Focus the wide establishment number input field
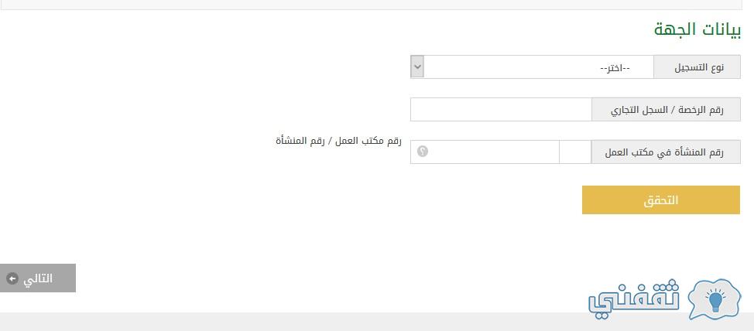754x331 pixels. click(x=485, y=152)
